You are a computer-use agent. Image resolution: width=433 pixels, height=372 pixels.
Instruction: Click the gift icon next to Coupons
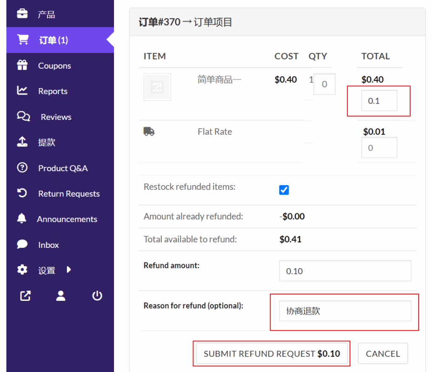22,66
